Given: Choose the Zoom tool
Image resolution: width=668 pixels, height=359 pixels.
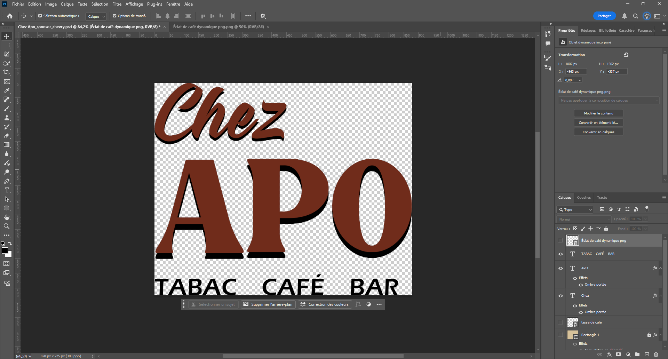Looking at the screenshot, I should point(7,226).
